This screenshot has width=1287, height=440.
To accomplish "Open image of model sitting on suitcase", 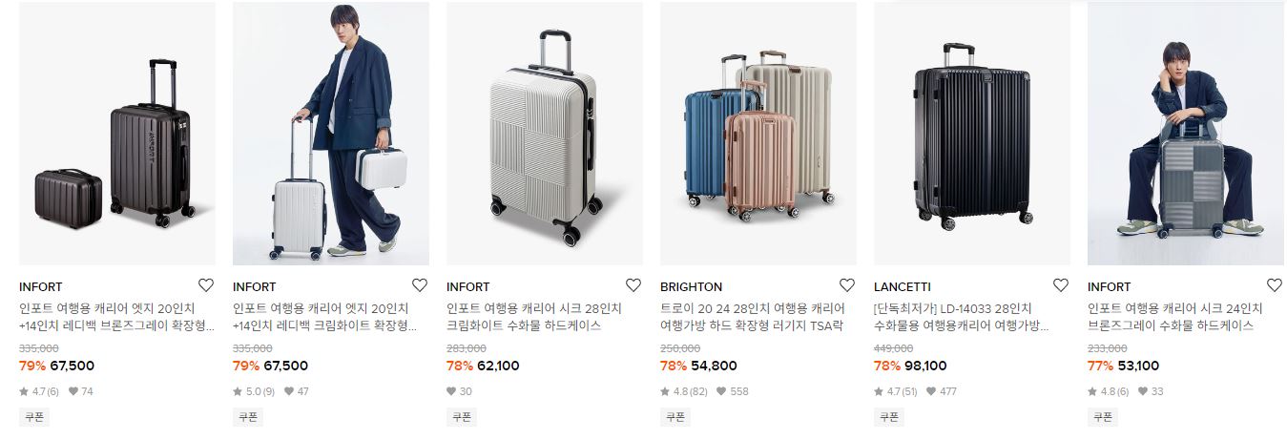I will [1186, 134].
